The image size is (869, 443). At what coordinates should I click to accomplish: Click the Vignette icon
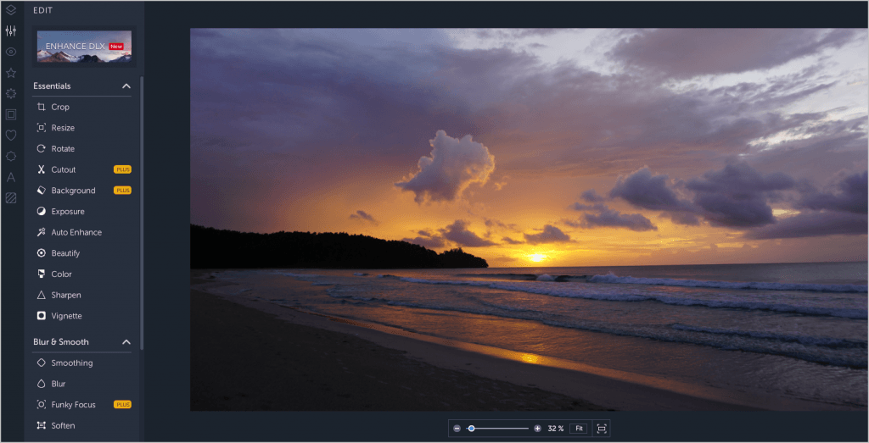[x=41, y=316]
